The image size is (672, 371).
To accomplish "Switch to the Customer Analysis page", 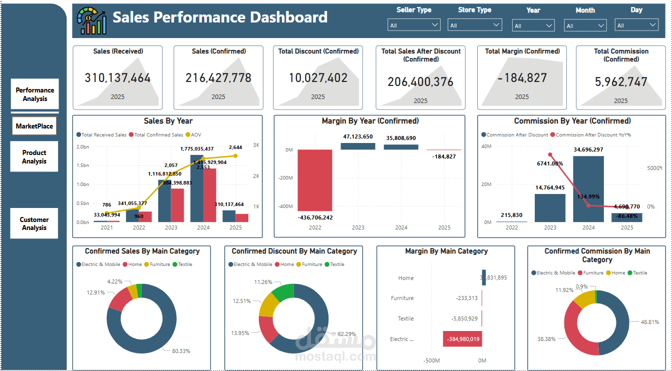I will [x=34, y=223].
